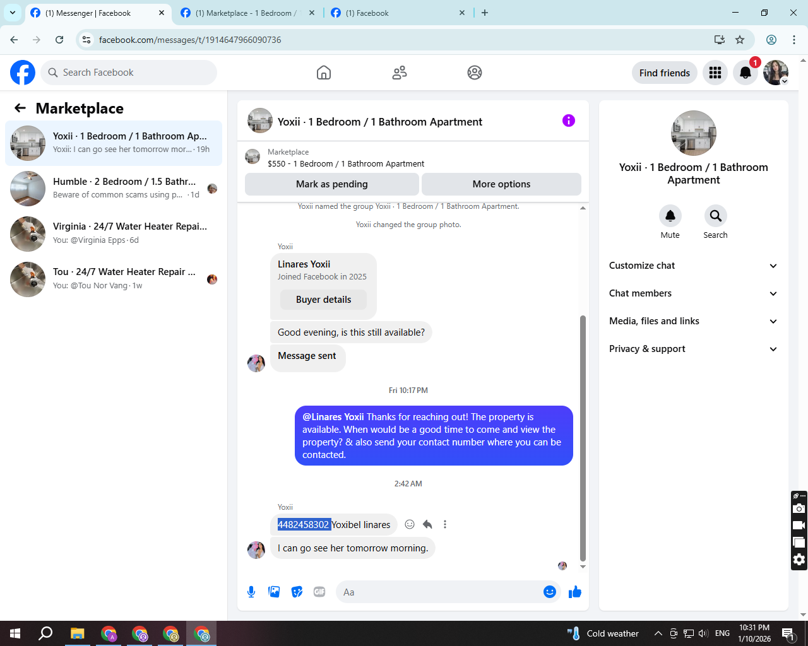Open the Friends icon in top navigation
808x646 pixels.
(400, 73)
